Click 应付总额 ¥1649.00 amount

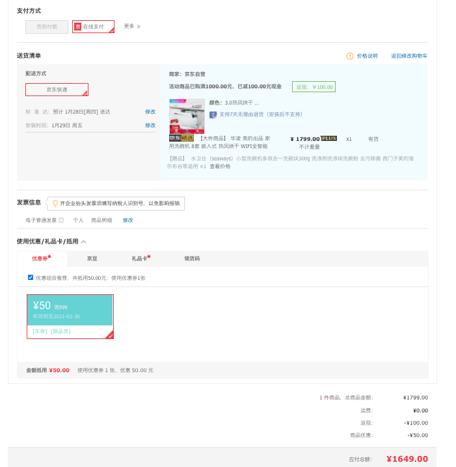[x=407, y=459]
